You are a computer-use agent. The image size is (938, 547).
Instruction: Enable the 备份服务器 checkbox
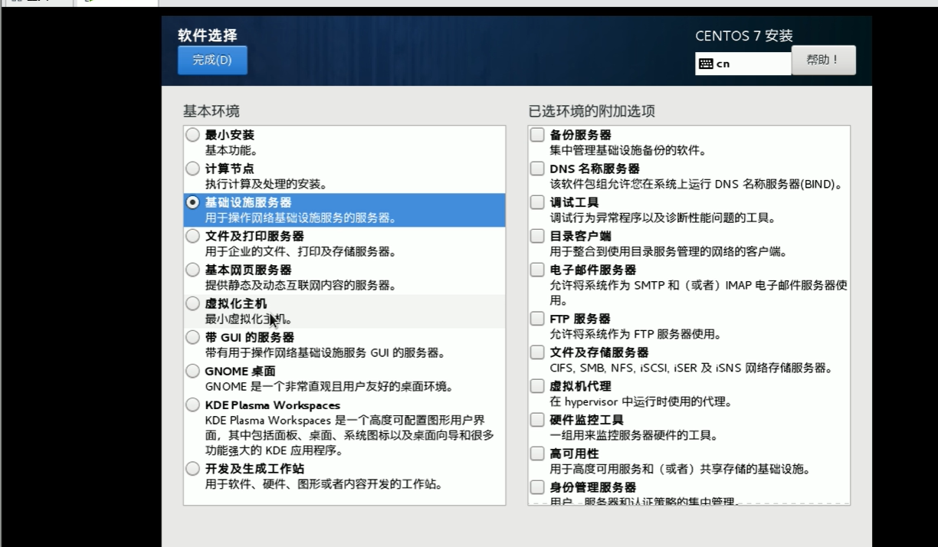[x=537, y=135]
